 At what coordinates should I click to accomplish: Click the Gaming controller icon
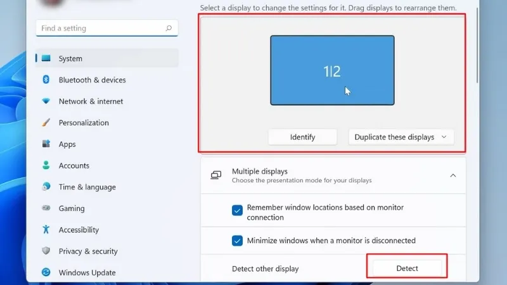pos(46,208)
